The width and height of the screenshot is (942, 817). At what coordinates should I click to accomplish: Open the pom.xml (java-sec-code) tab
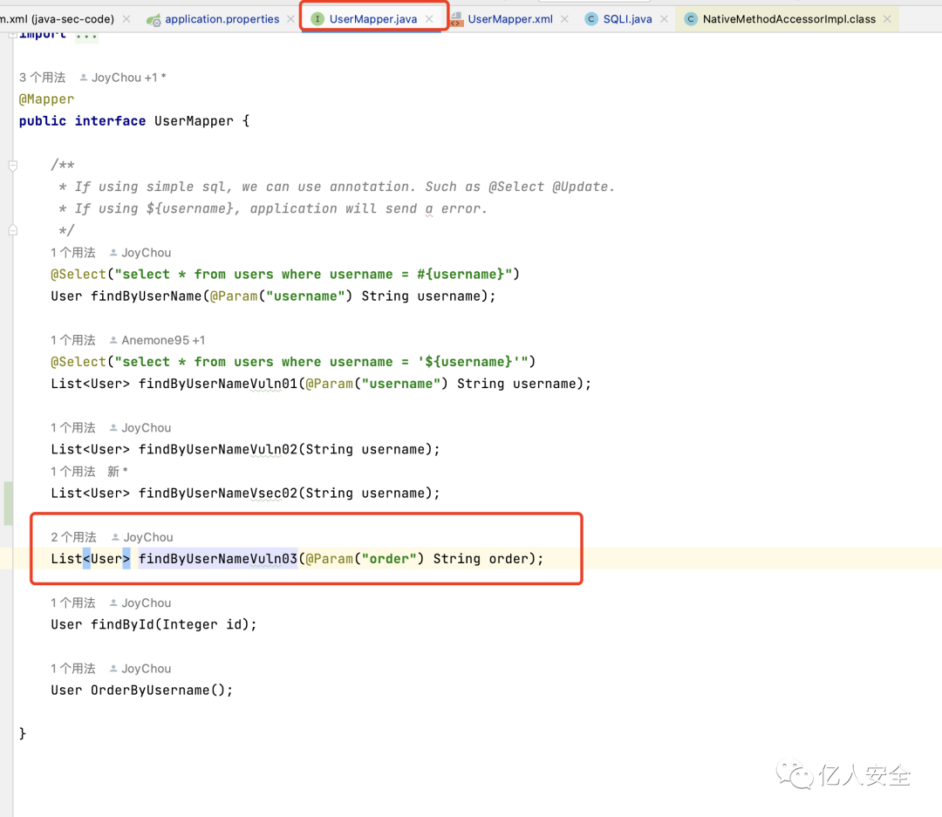[x=57, y=19]
